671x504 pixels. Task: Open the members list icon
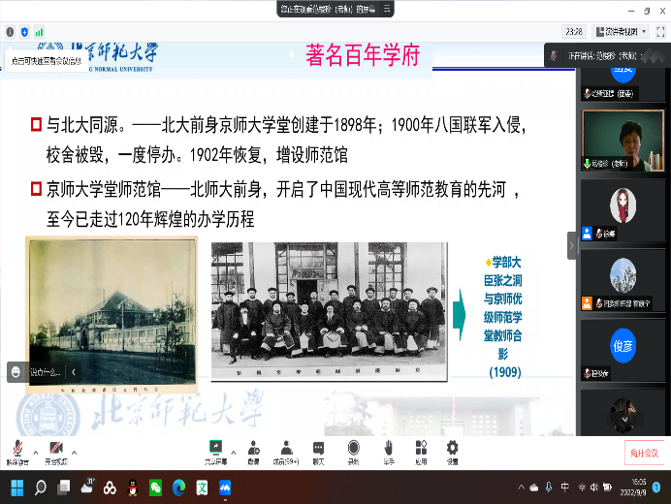pos(285,449)
